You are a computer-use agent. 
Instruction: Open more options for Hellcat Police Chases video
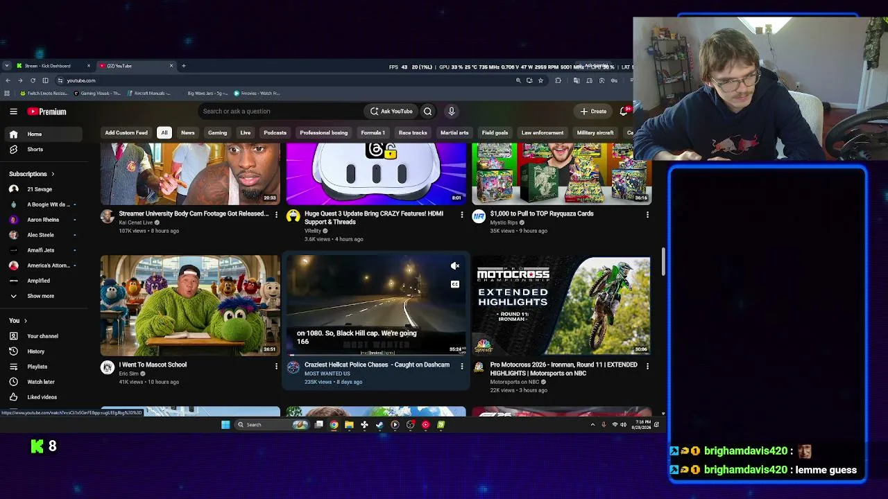point(462,366)
